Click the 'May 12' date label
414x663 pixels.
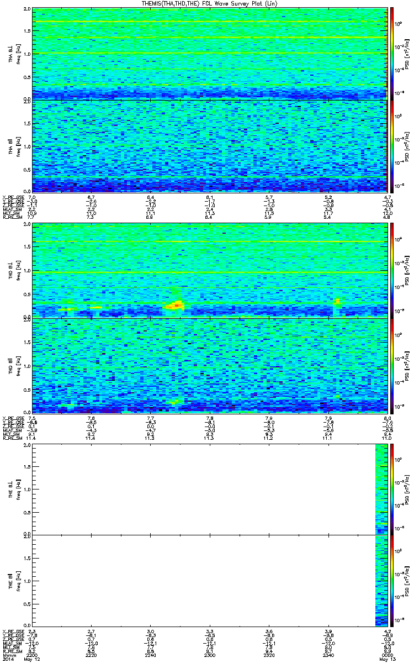pyautogui.click(x=33, y=660)
